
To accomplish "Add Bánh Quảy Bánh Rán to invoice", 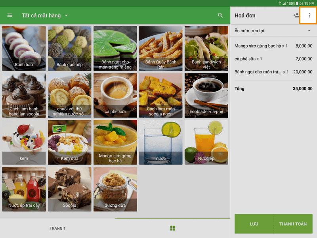I will (161, 48).
